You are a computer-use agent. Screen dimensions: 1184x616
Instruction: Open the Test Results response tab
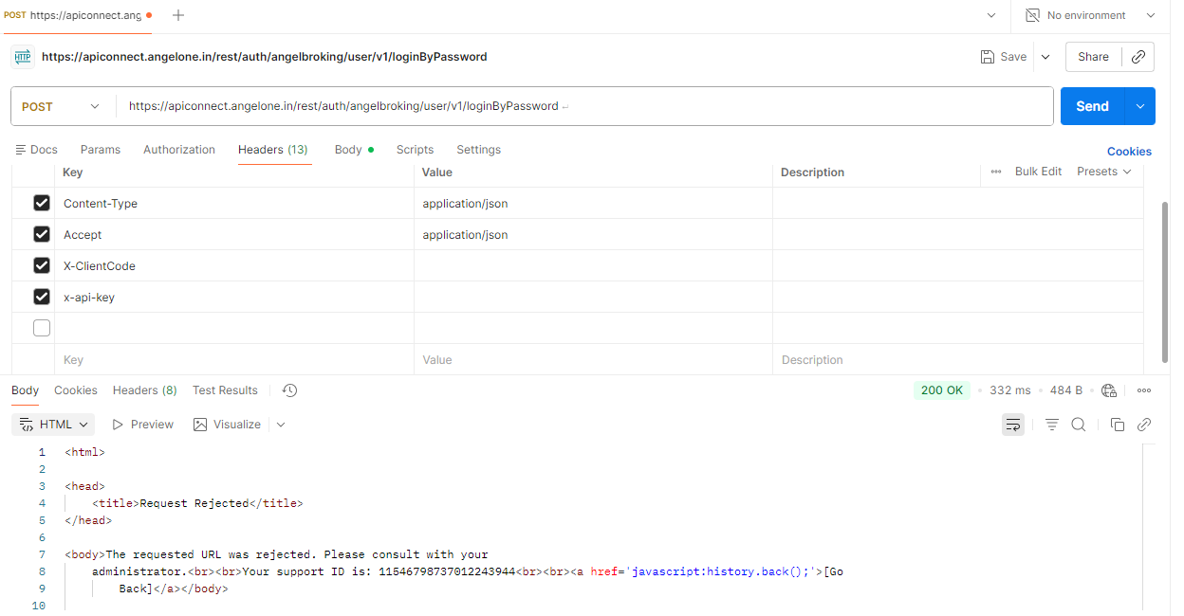point(225,390)
